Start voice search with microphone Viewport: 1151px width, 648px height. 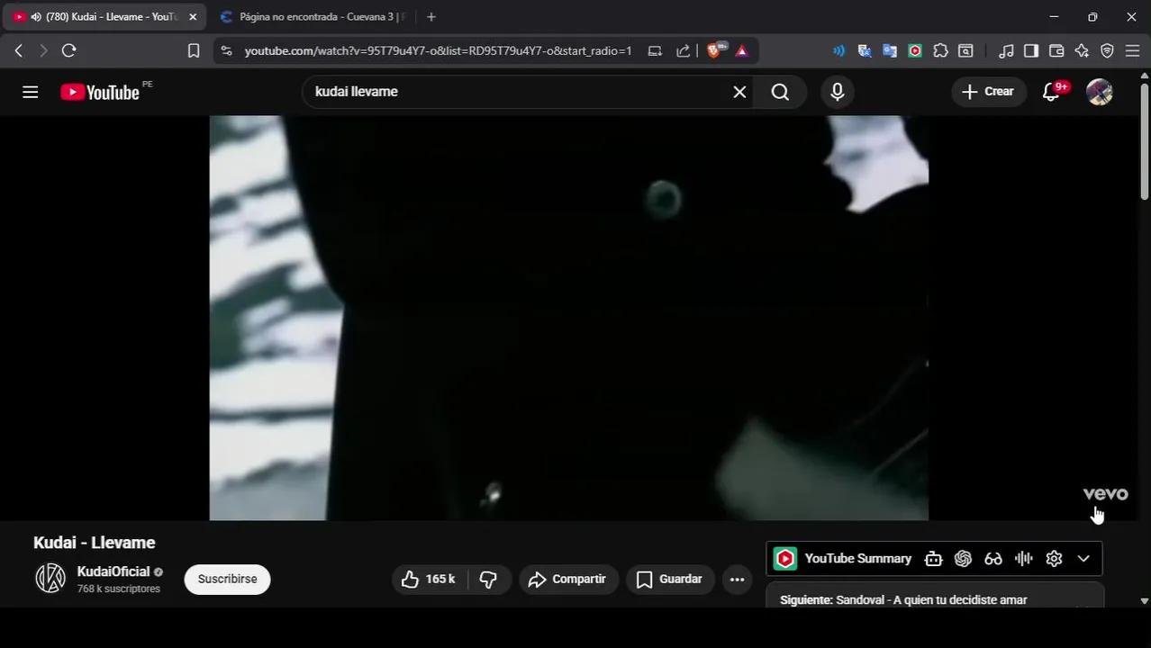coord(838,92)
